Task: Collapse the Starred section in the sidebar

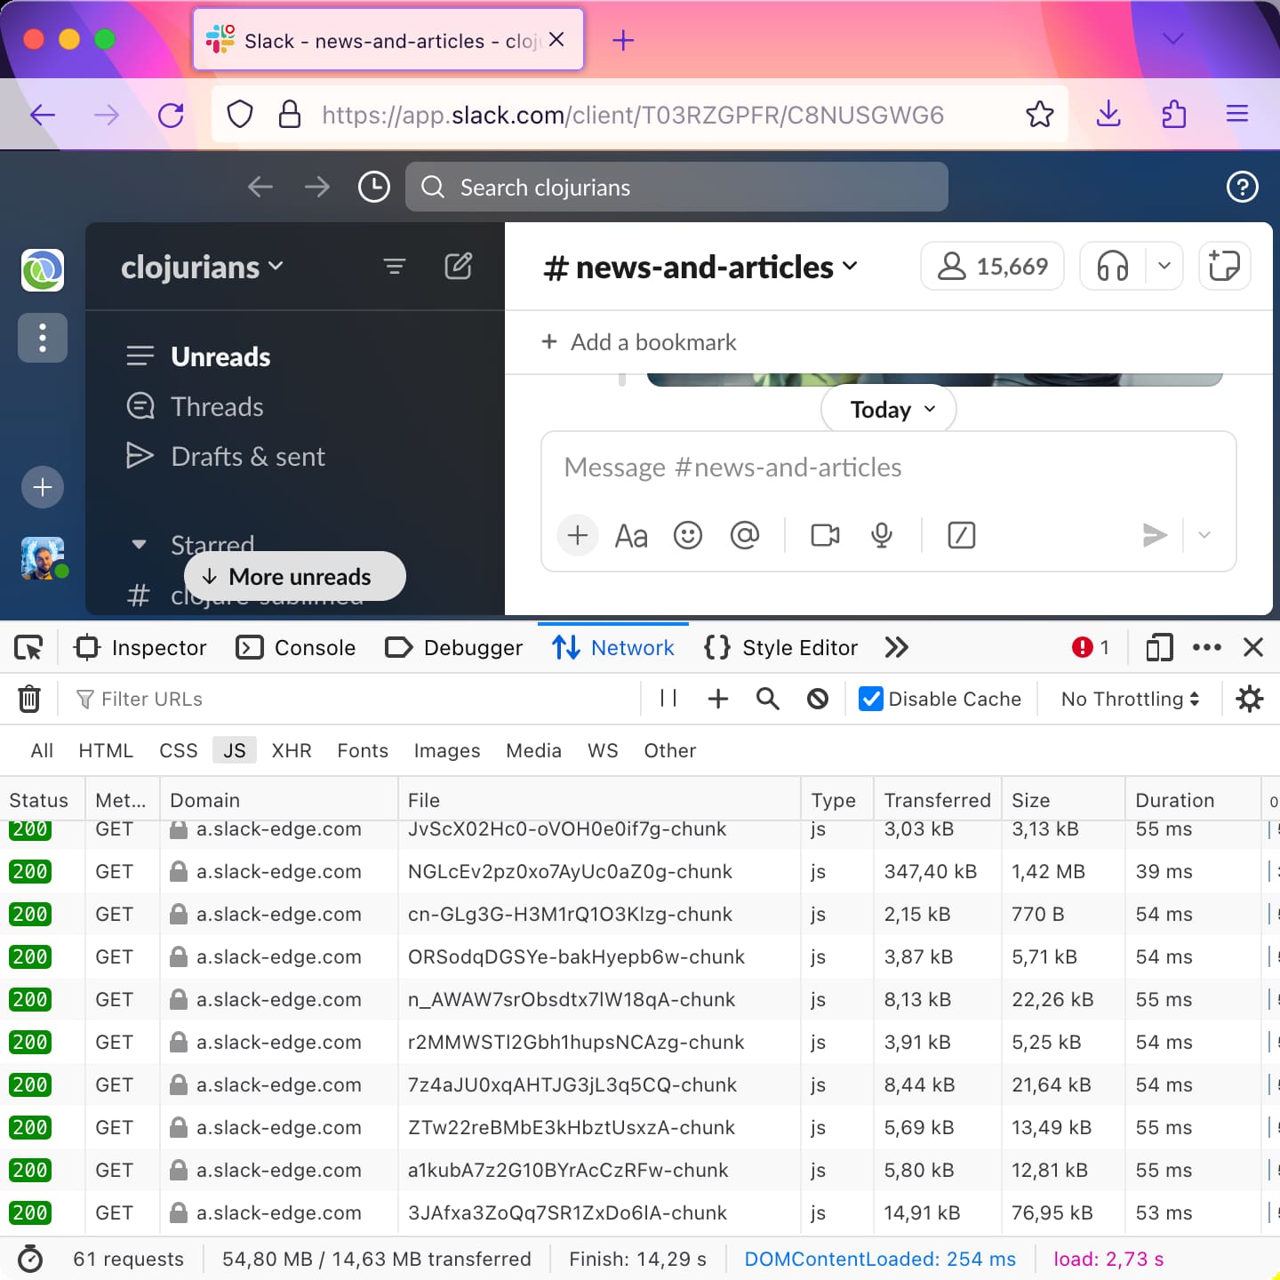Action: tap(140, 544)
